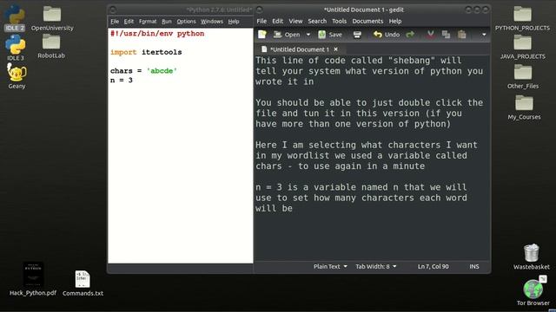The height and width of the screenshot is (312, 556).
Task: Save the gedit document
Action: [x=330, y=35]
